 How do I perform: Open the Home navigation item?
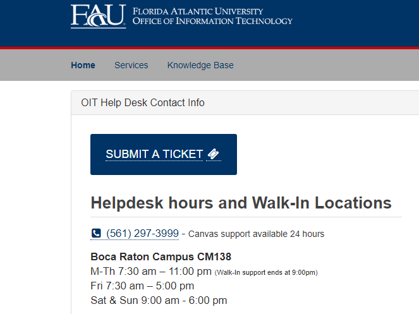tap(83, 65)
